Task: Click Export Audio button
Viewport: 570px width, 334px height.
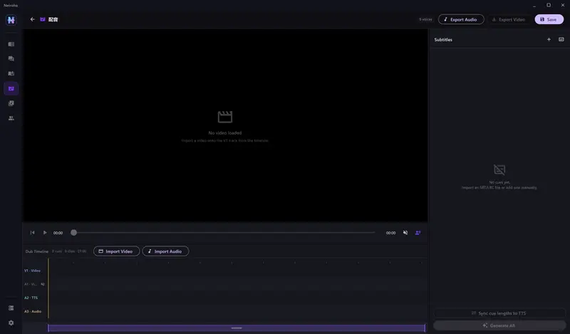Action: (x=461, y=19)
